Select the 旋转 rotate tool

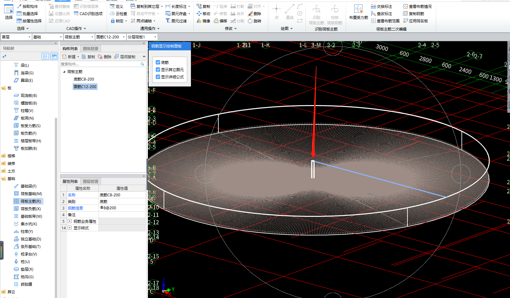[x=255, y=21]
